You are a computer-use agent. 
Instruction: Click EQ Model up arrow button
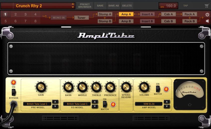point(95,101)
